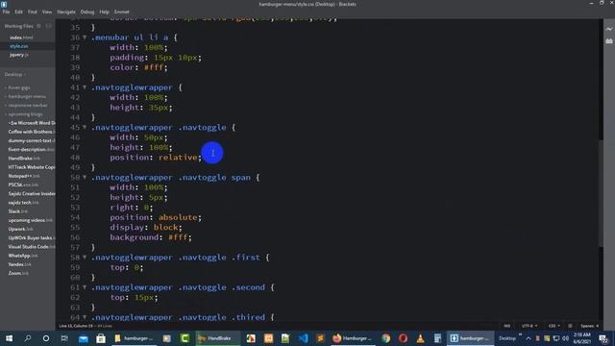Open Visual Studio Code from the taskbar
Screen dimensions: 615x346
pos(303,338)
